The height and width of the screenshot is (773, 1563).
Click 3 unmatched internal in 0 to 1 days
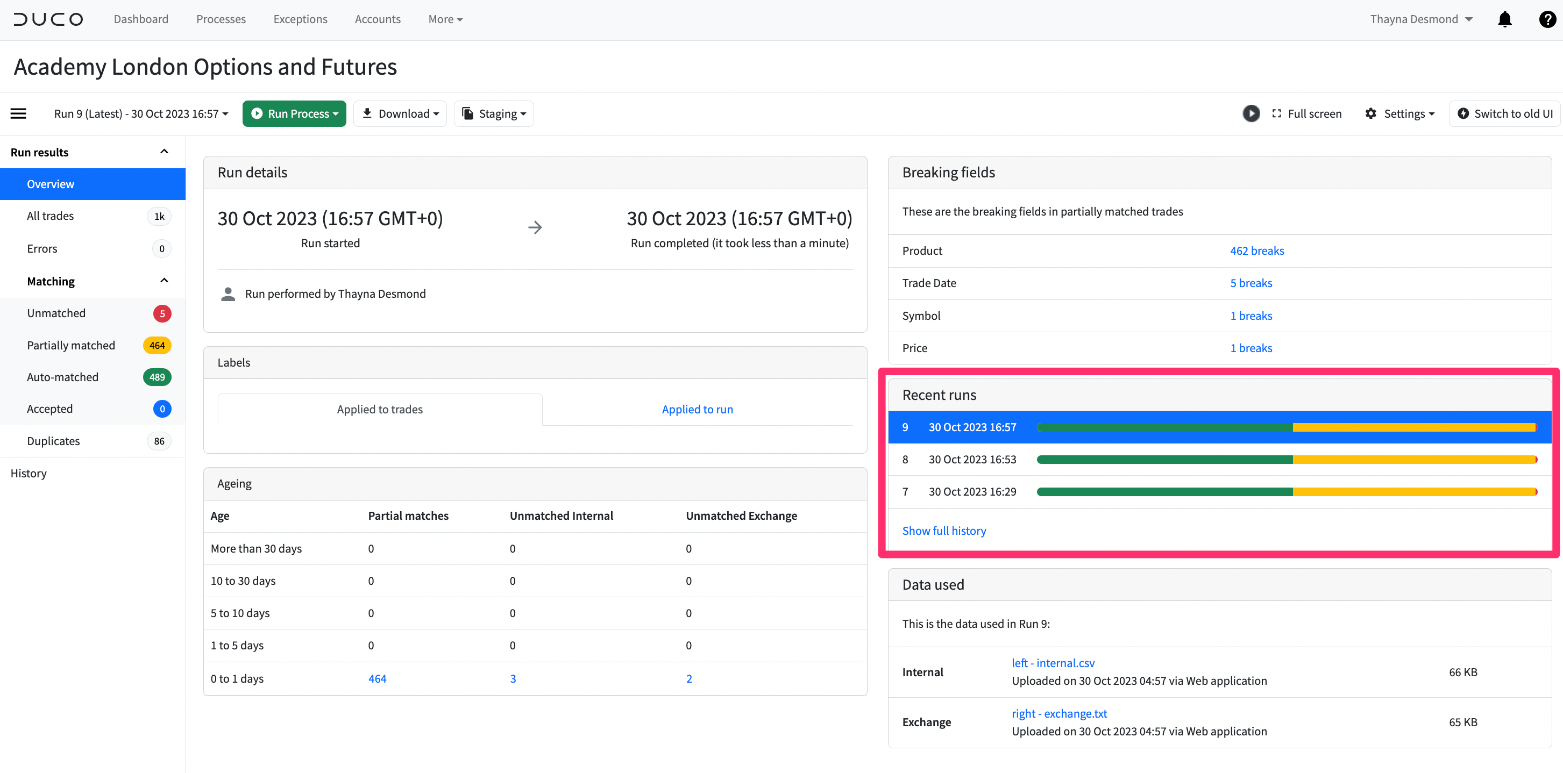(513, 678)
